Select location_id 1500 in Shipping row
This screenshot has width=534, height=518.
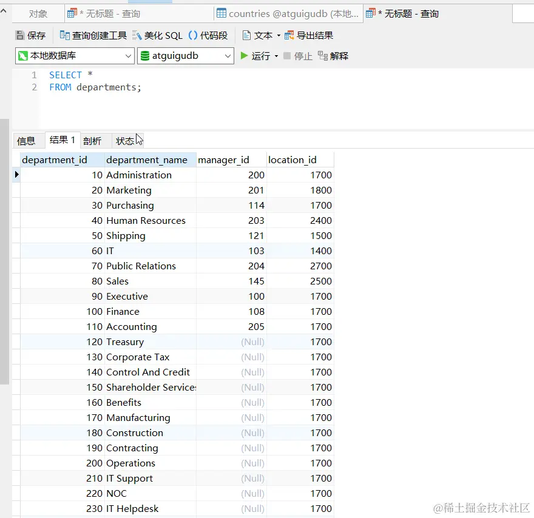[300, 235]
